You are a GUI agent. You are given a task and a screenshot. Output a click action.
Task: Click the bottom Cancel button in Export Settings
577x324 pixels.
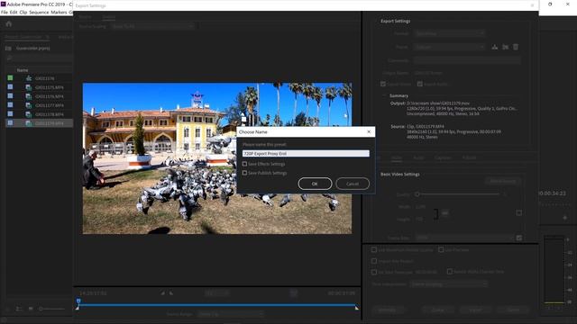[x=513, y=310]
